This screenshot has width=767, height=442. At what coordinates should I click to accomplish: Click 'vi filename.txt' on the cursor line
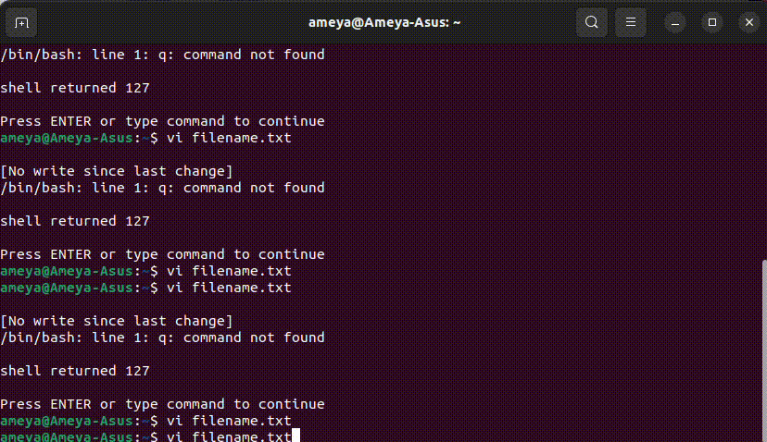[x=229, y=436]
